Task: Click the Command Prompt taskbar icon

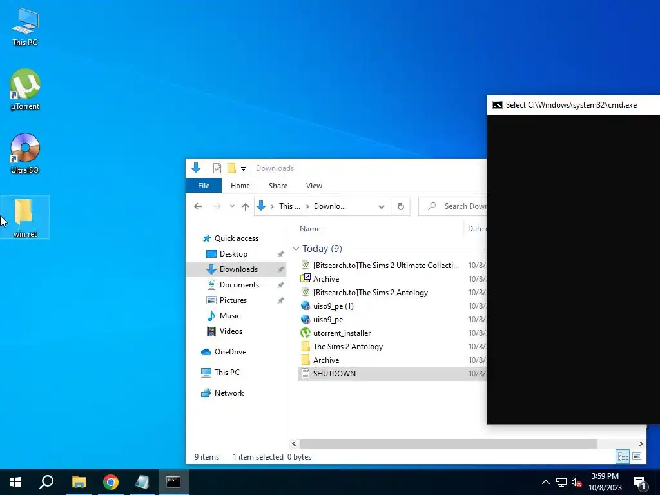Action: tap(173, 482)
